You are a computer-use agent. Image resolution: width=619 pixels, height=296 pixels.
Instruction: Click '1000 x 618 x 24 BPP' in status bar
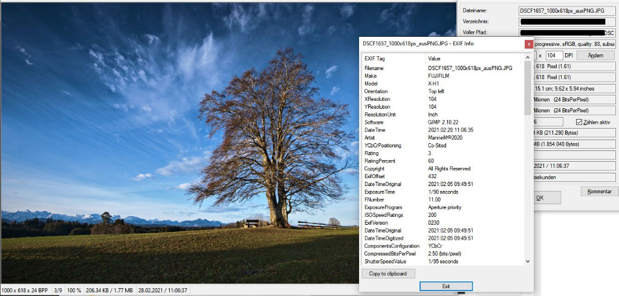click(x=25, y=291)
